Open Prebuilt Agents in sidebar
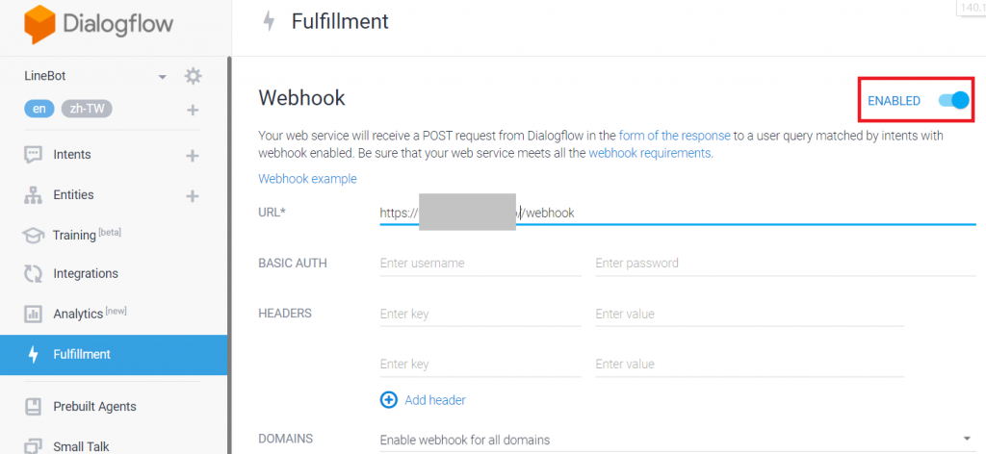 coord(94,406)
